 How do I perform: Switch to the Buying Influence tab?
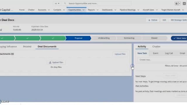(x=8, y=47)
